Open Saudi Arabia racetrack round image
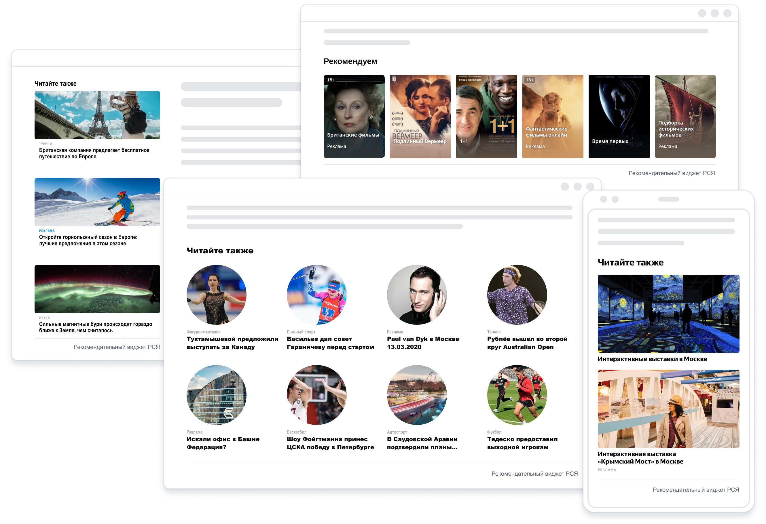Viewport: 766px width, 524px height. click(417, 395)
